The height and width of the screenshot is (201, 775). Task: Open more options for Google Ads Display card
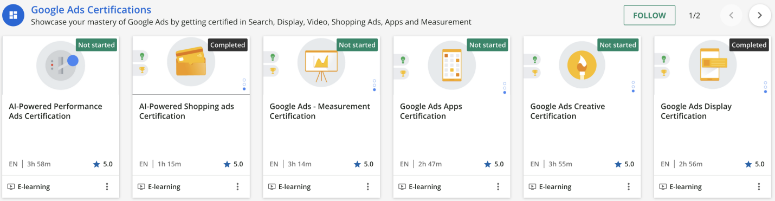(759, 186)
